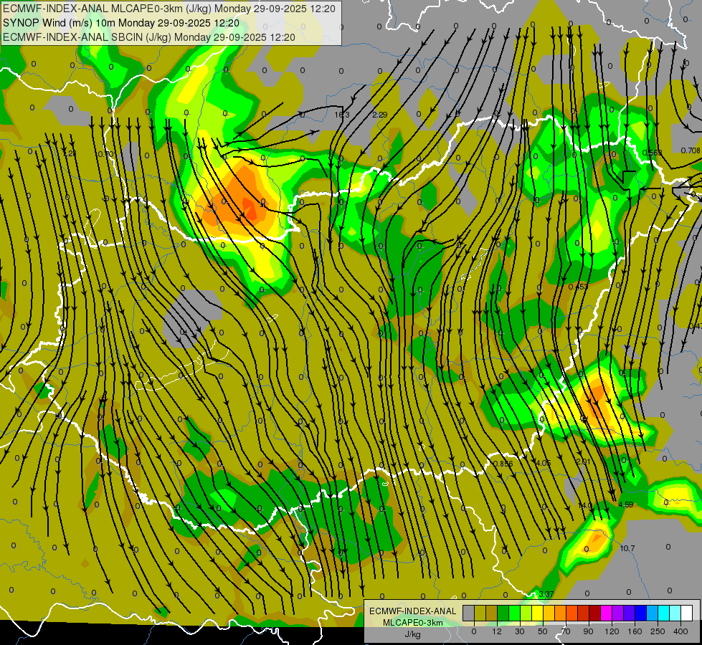The width and height of the screenshot is (702, 645).
Task: Click the legend tick label 160
Action: 635,631
